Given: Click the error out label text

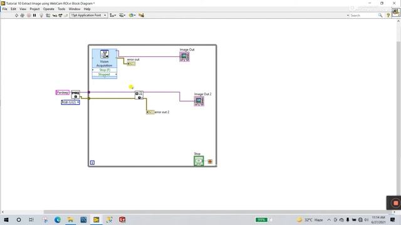Looking at the screenshot, I should point(133,59).
